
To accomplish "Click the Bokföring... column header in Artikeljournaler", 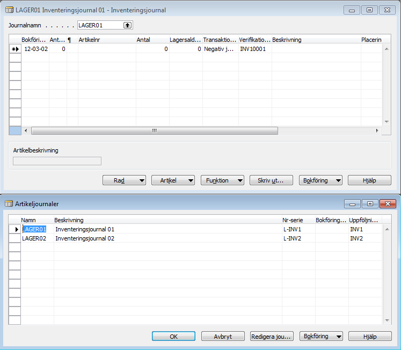I will point(332,220).
